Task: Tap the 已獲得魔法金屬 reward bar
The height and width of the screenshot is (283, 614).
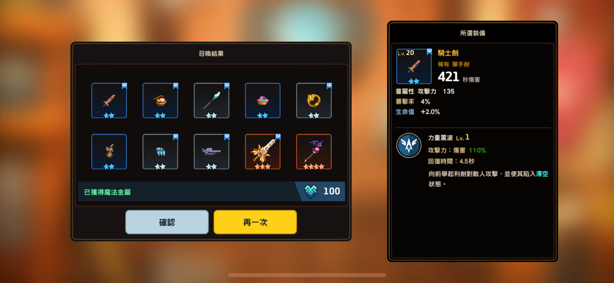Action: pos(211,191)
